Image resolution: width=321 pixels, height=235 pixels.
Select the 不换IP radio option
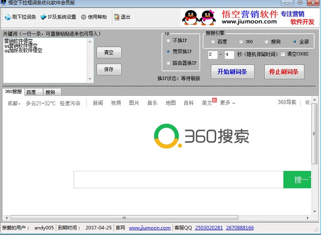pos(168,41)
